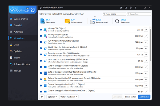Toggle Run Windows history list checkbox
The image size is (160, 106).
(41, 42)
